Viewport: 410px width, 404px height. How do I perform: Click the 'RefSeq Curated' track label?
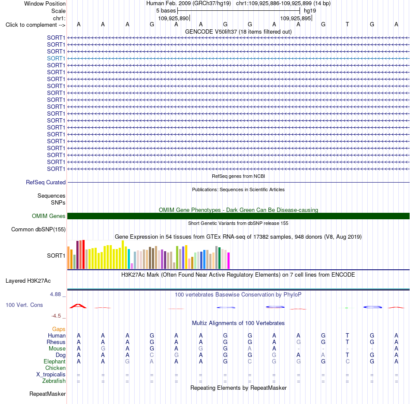click(x=45, y=182)
